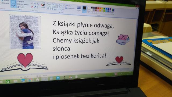Expand the Rozmiar line size dropdown
The image size is (172, 97).
coord(79,9)
